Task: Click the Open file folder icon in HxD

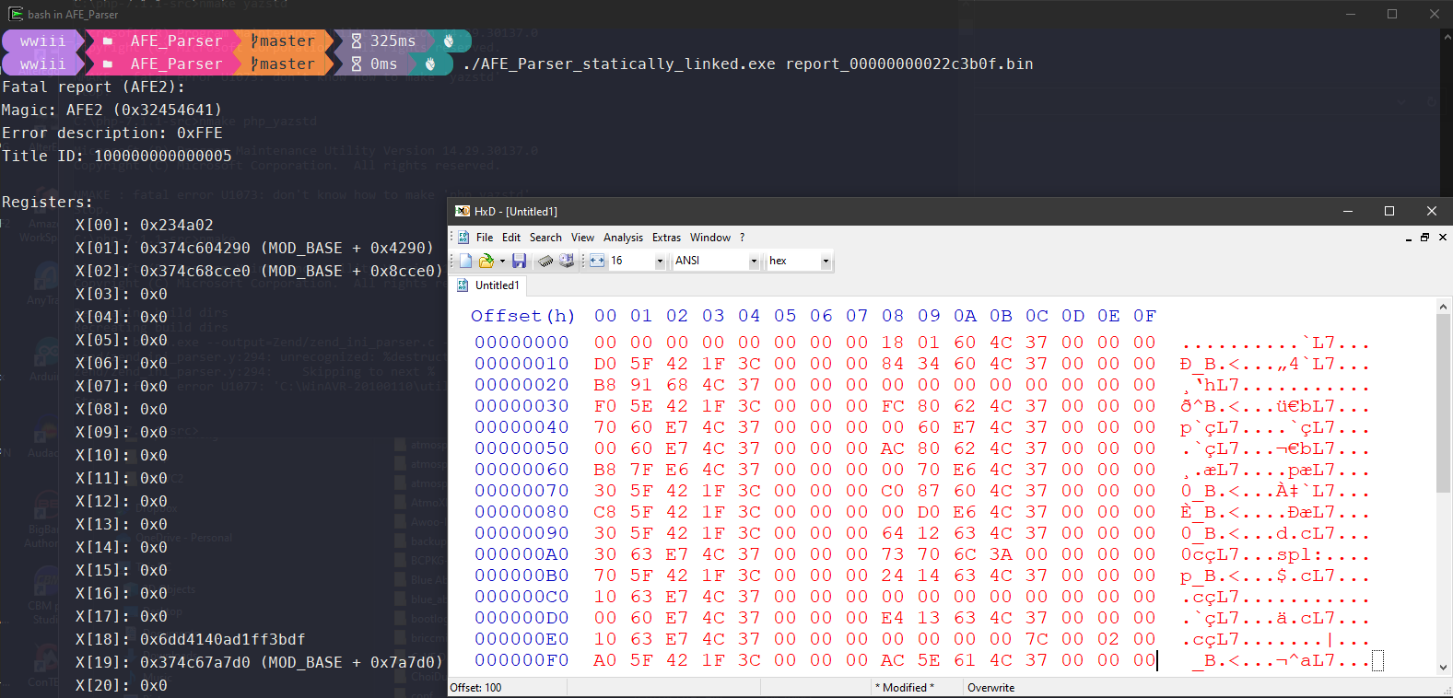Action: [486, 262]
